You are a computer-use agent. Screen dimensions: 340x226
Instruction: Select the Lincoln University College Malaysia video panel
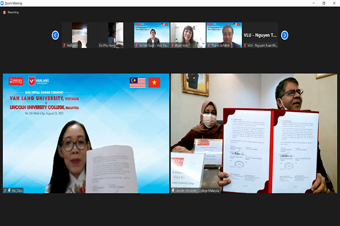254,133
